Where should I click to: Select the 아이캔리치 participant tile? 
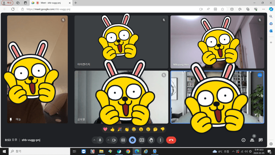click(121, 42)
